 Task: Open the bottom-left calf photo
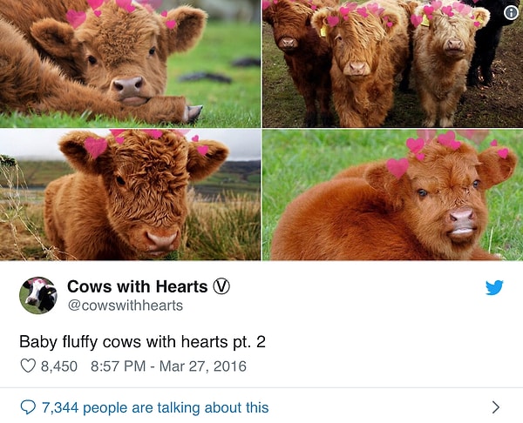[130, 195]
